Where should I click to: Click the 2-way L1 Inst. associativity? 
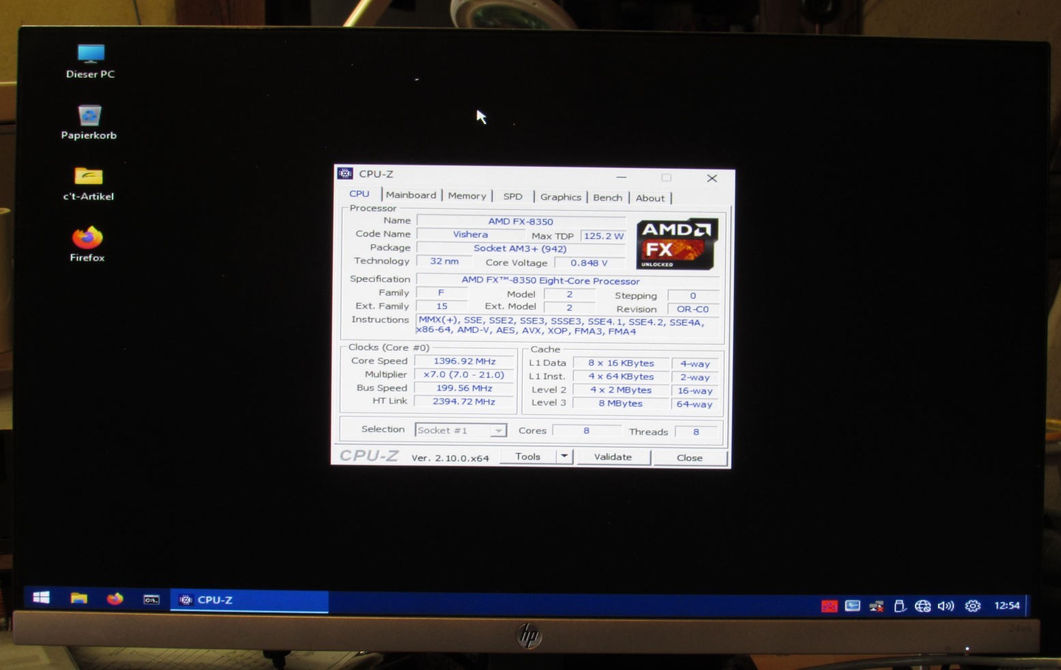[695, 377]
